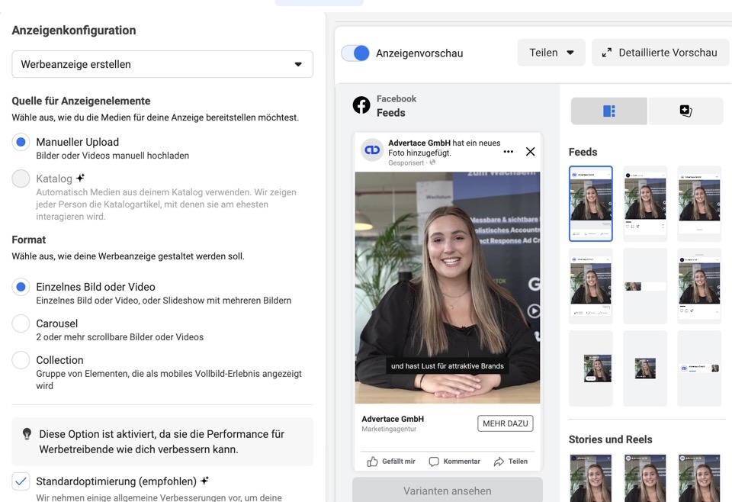This screenshot has width=732, height=502.
Task: Open the creative enhancements card icon
Action: coord(684,111)
